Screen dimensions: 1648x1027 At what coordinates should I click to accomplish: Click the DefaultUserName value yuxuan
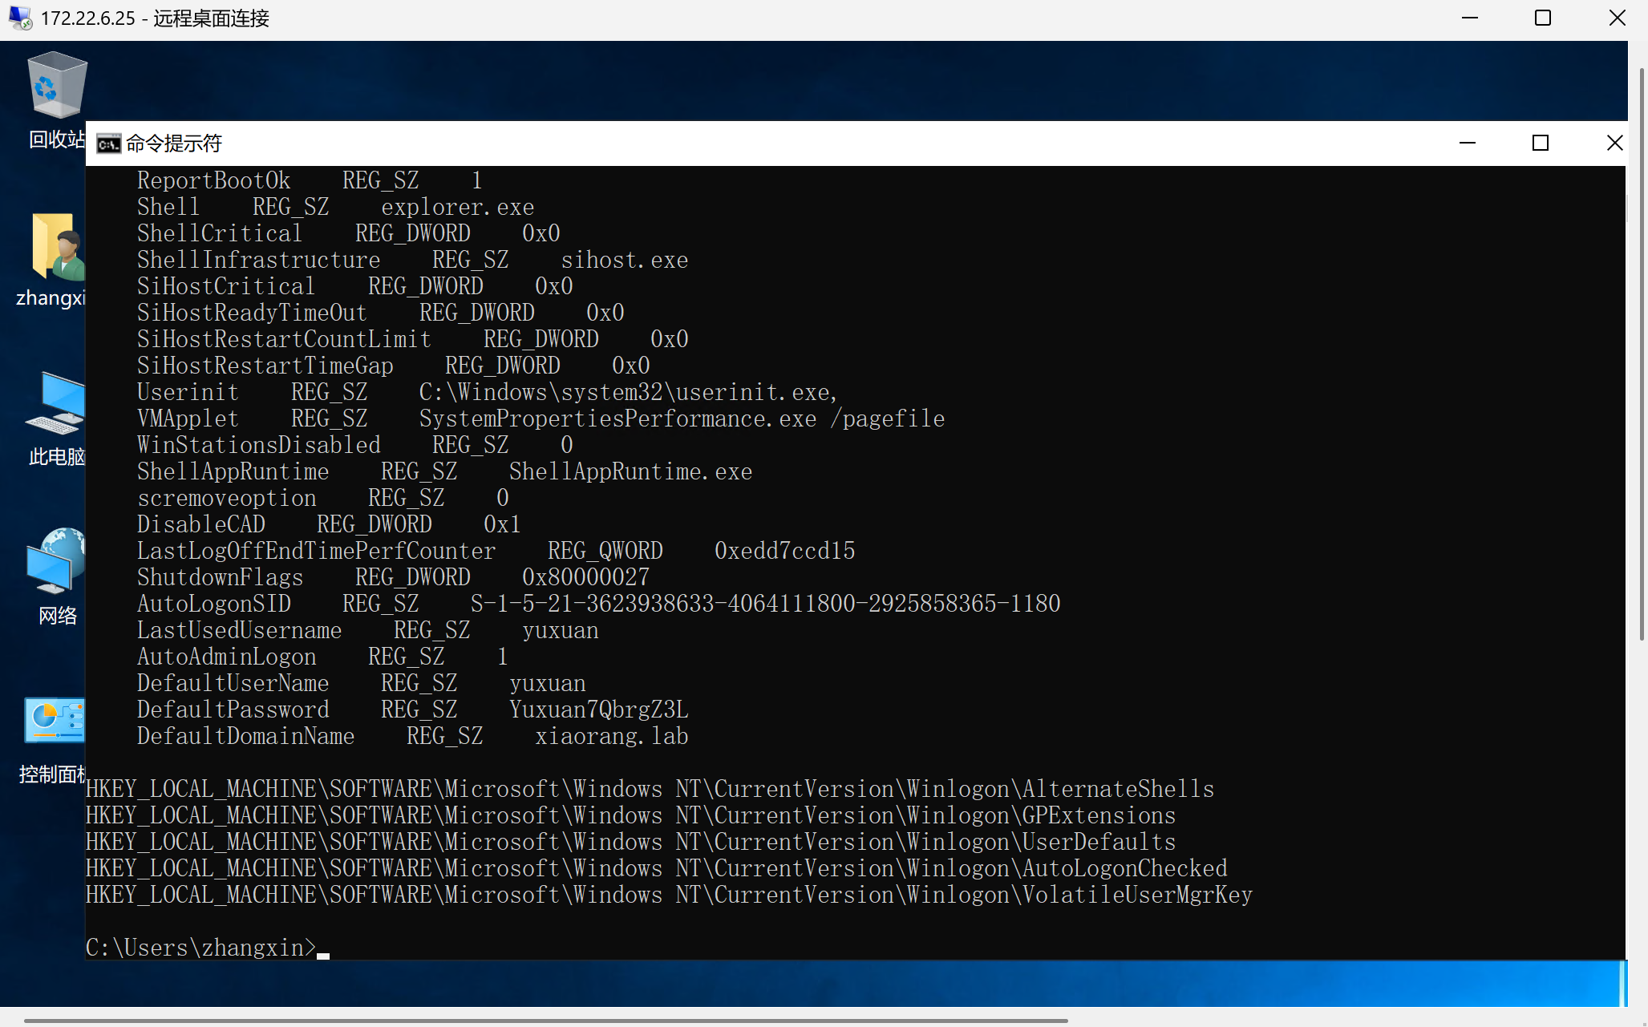548,683
